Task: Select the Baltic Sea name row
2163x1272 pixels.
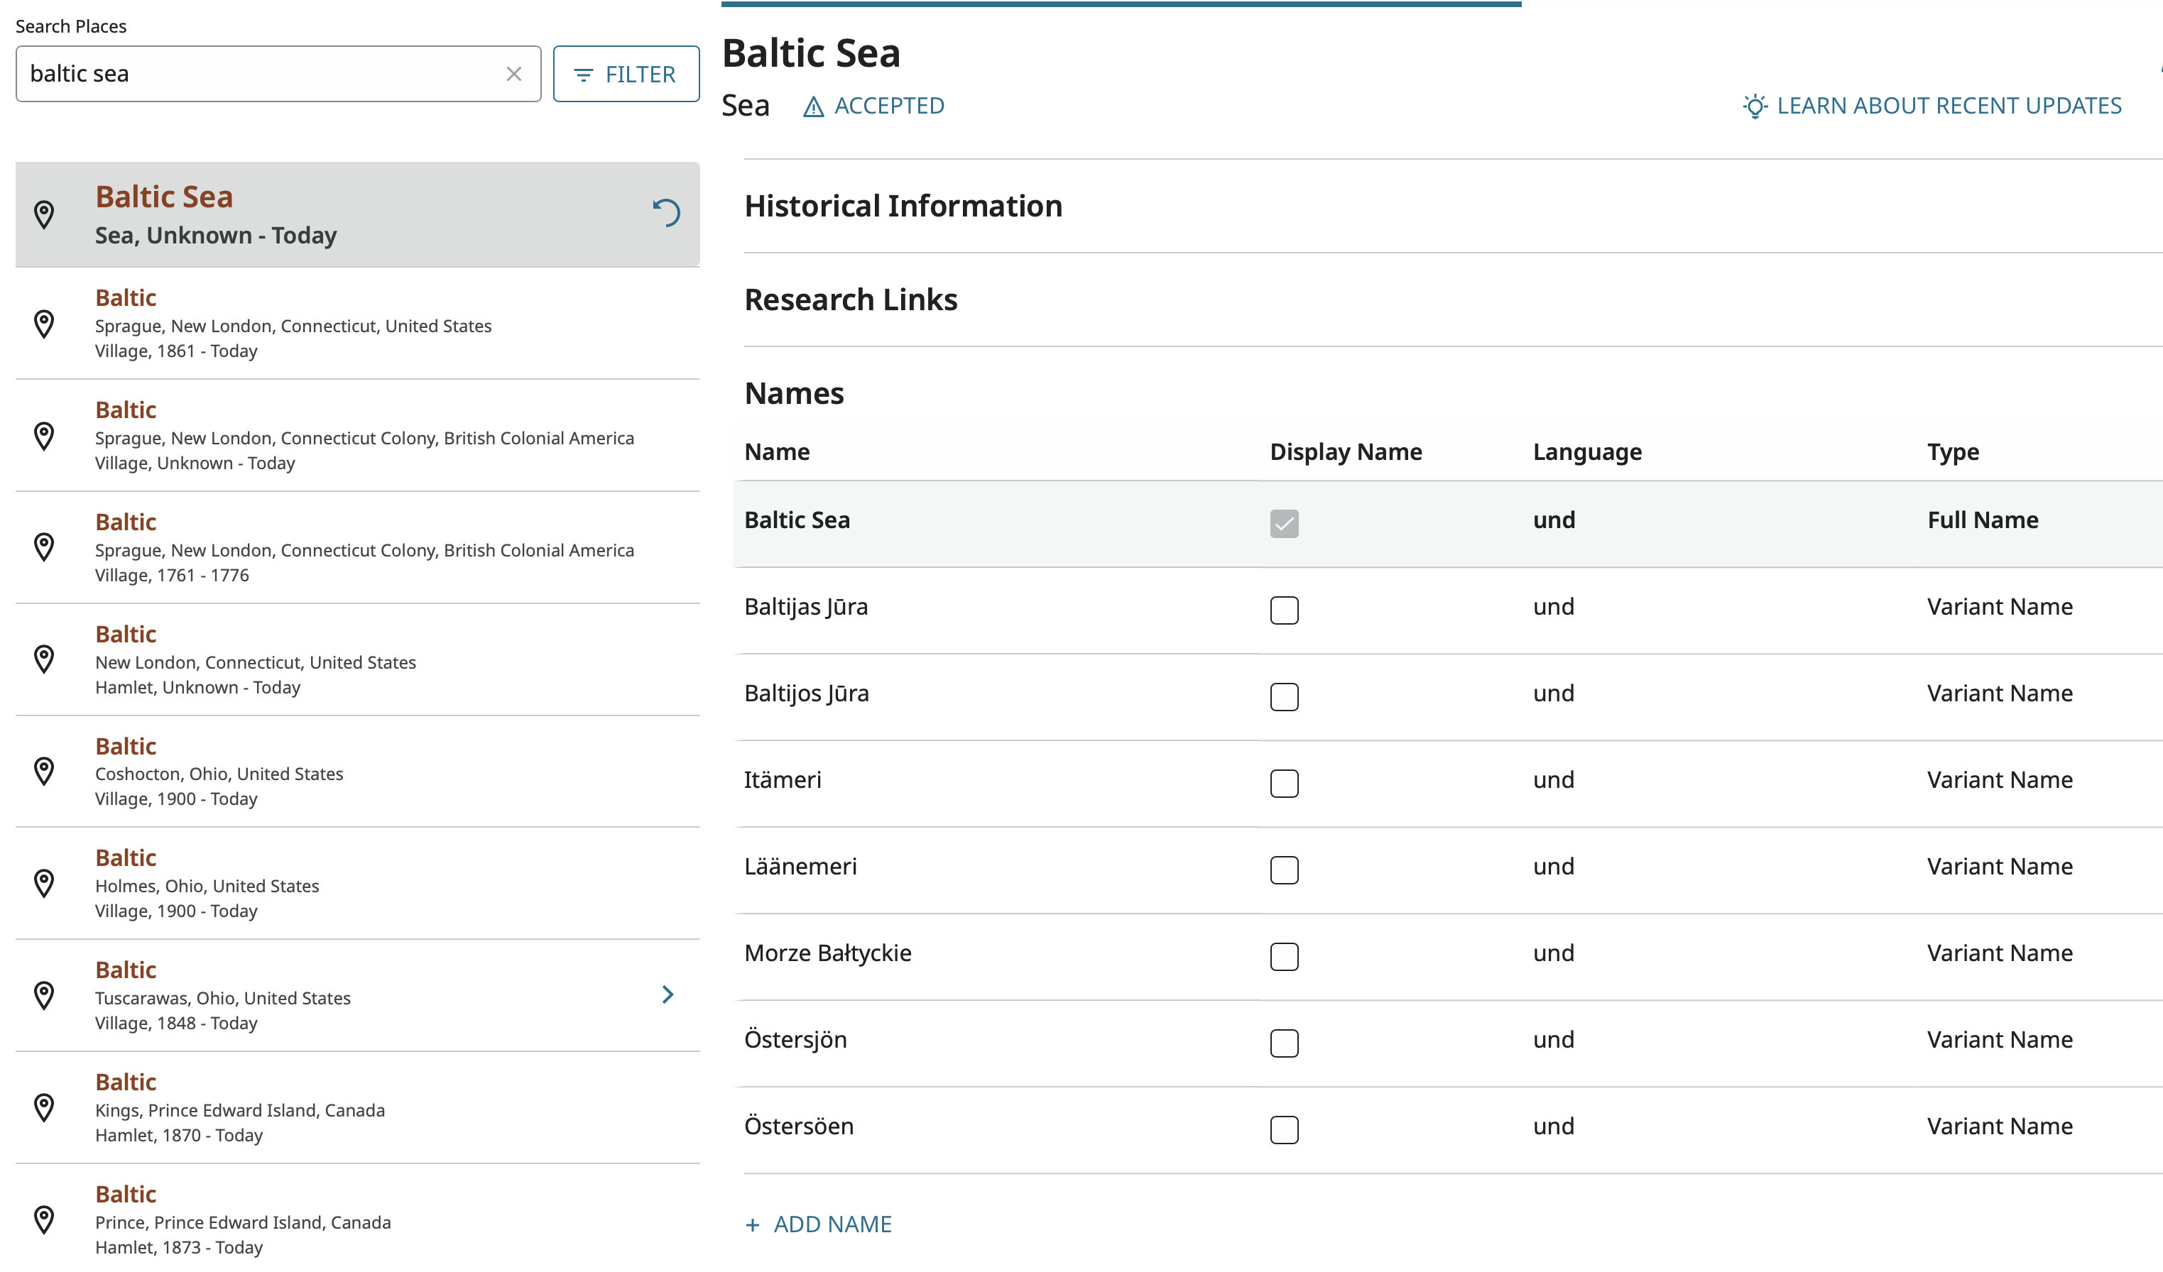Action: pyautogui.click(x=1447, y=523)
